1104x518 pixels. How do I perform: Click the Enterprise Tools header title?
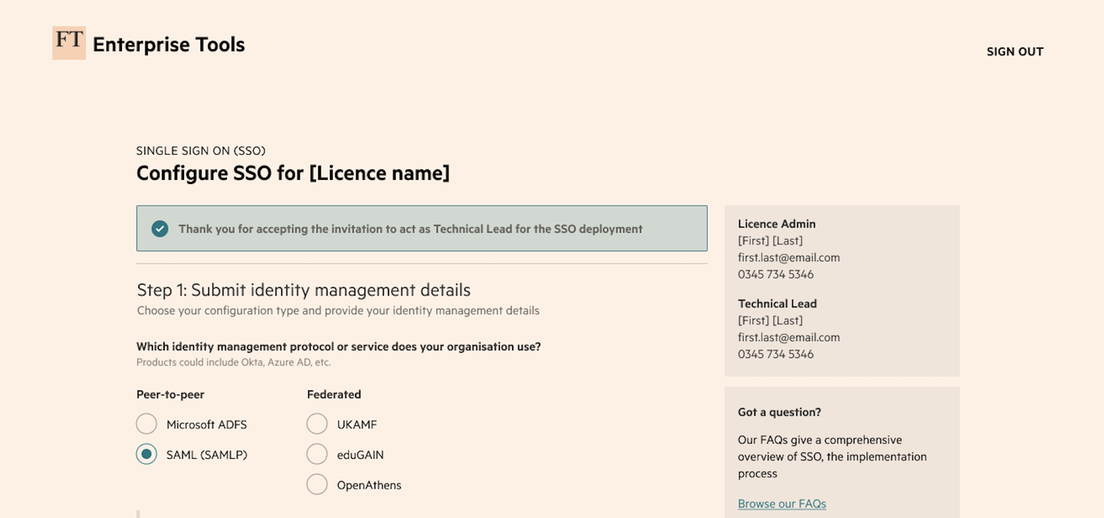click(169, 44)
